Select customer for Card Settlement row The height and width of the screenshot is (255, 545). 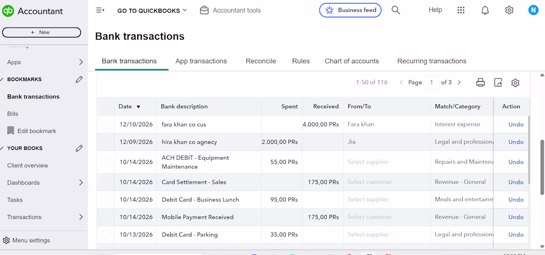[x=387, y=182]
